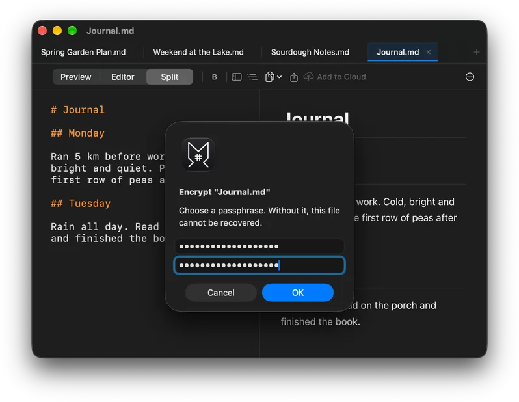The height and width of the screenshot is (402, 519).
Task: Click the share export icon
Action: tap(293, 77)
